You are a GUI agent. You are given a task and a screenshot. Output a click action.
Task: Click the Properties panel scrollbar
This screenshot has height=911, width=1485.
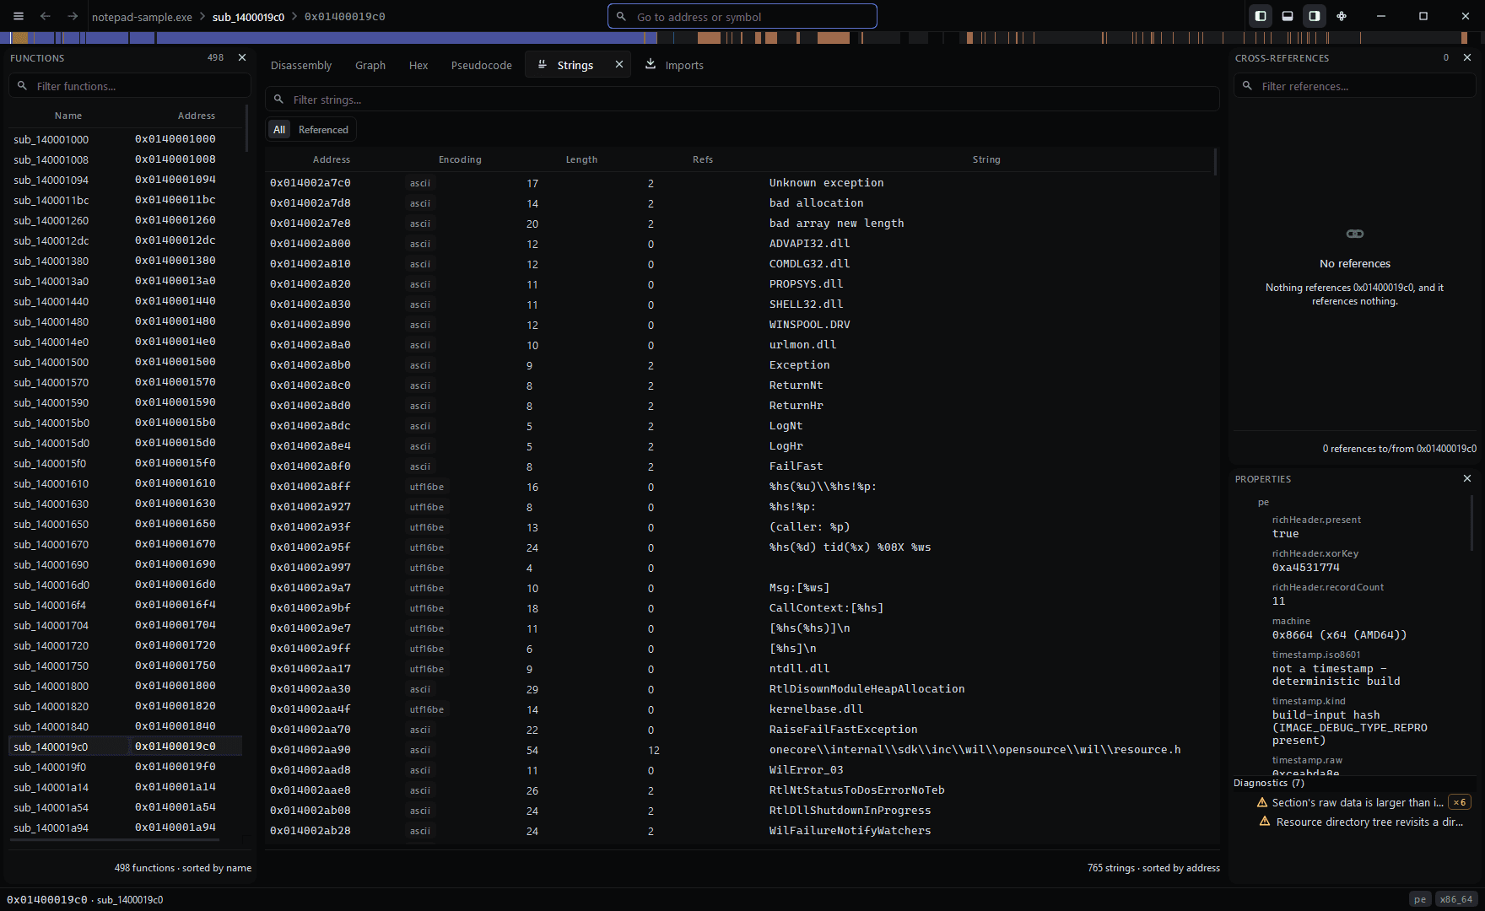1473,523
